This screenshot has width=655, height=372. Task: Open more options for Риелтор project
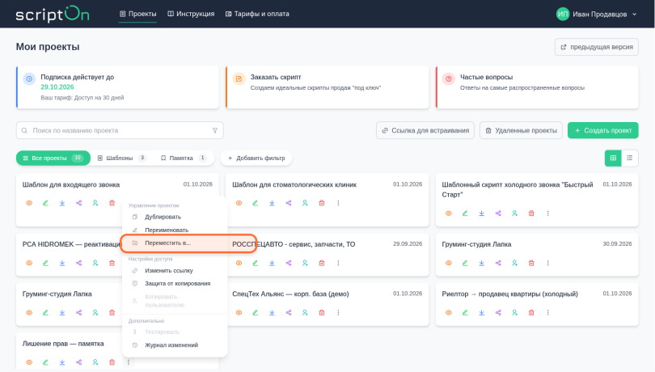pos(548,313)
